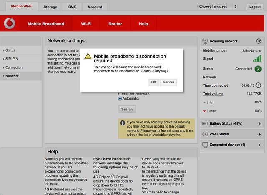The width and height of the screenshot is (267, 195).
Task: Expand the Connected devices section
Action: point(259,145)
